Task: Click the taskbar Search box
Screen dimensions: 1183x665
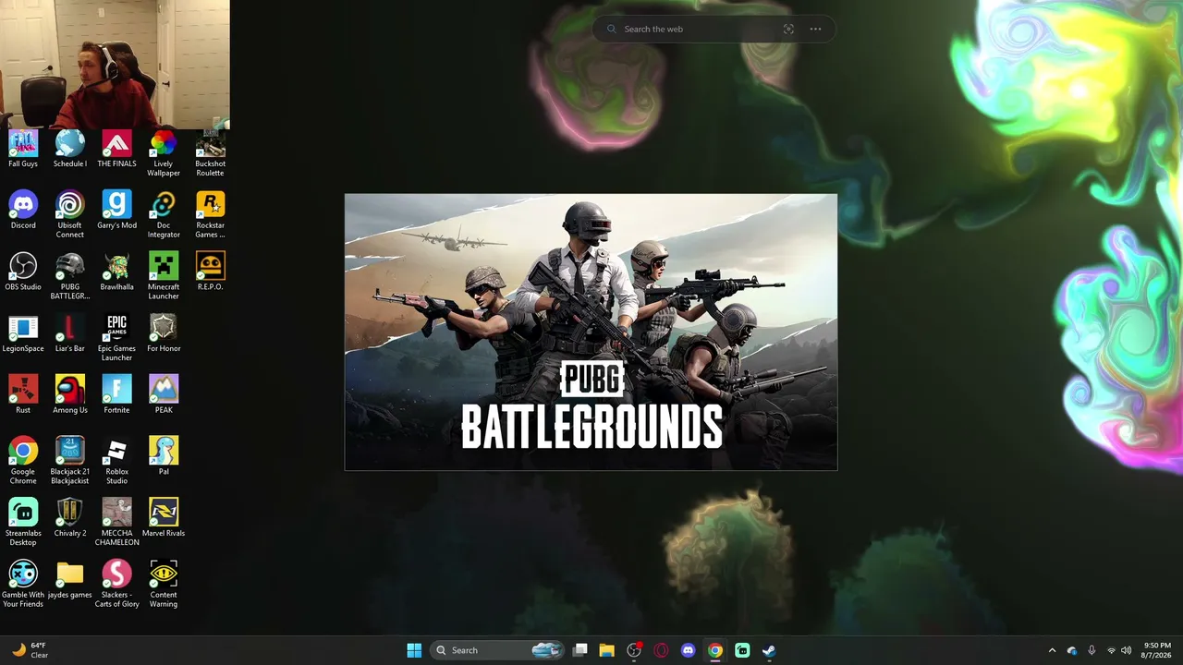Action: 497,650
